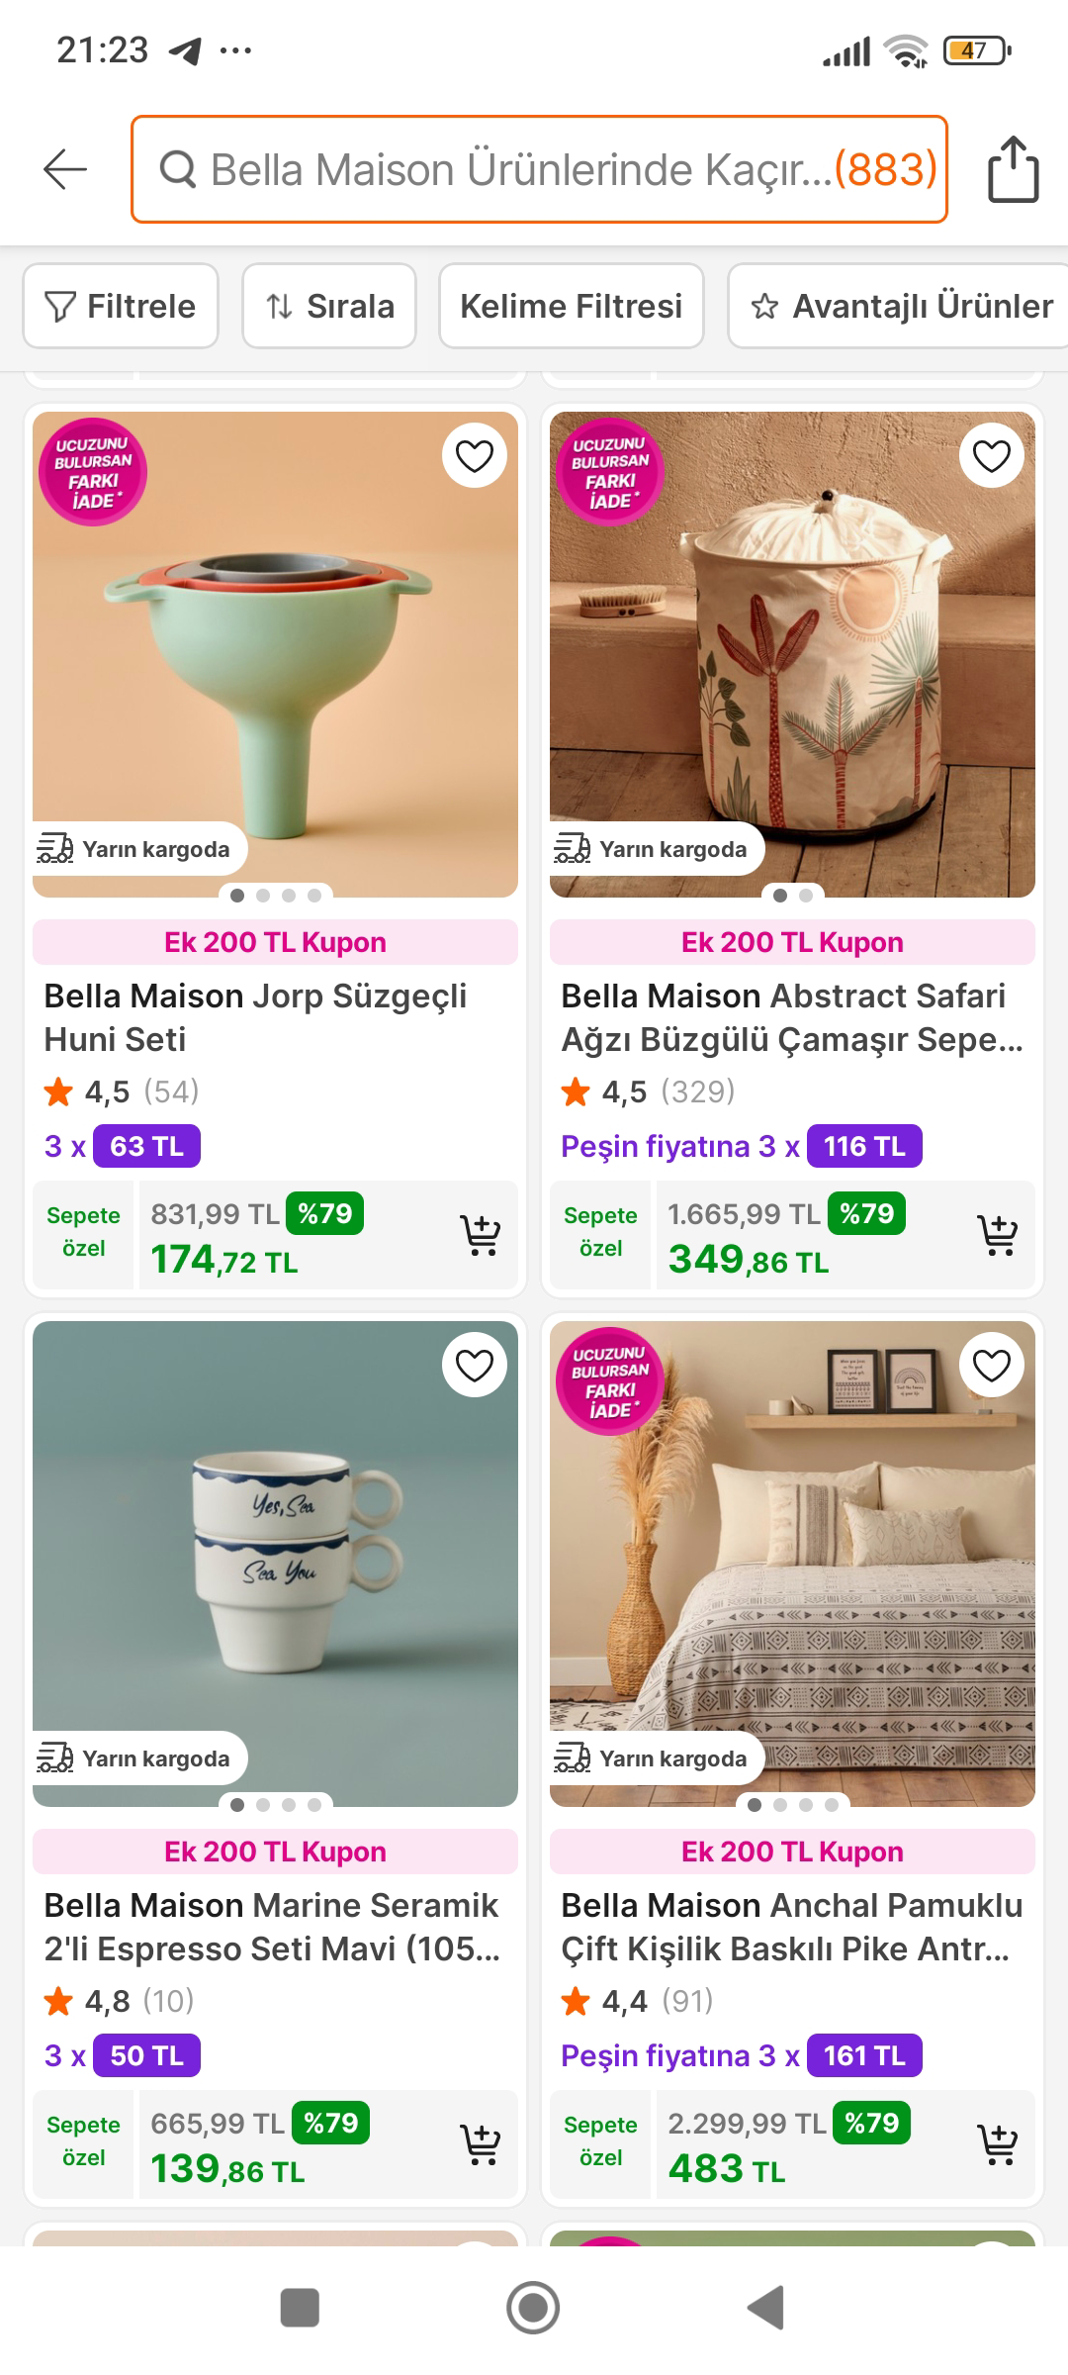Image resolution: width=1068 pixels, height=2375 pixels.
Task: Add the Abstract Safari laundry basket to cart
Action: [x=999, y=1234]
